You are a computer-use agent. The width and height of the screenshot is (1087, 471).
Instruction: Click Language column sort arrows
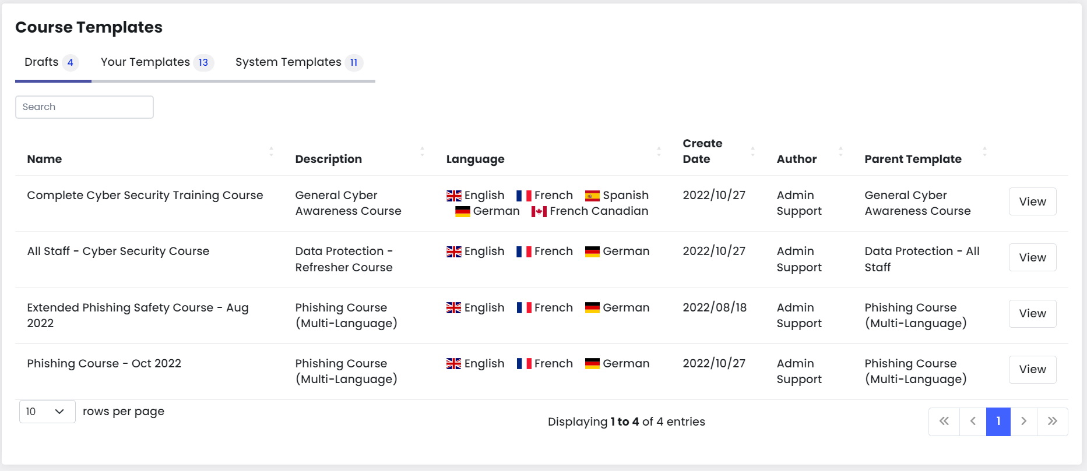point(659,151)
